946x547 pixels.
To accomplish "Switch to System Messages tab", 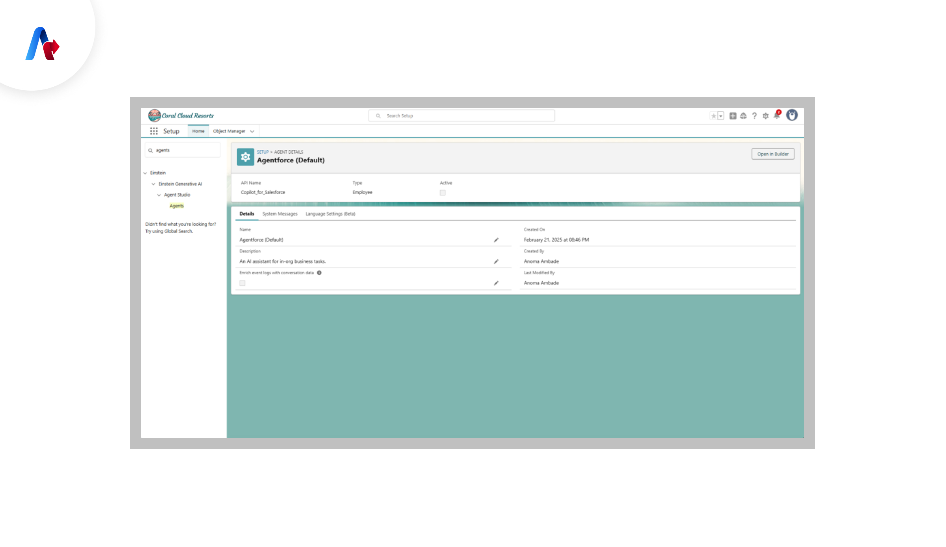I will coord(280,214).
